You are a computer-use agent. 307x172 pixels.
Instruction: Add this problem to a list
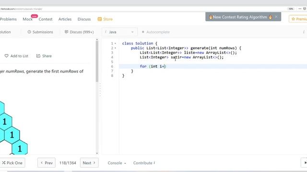click(16, 56)
